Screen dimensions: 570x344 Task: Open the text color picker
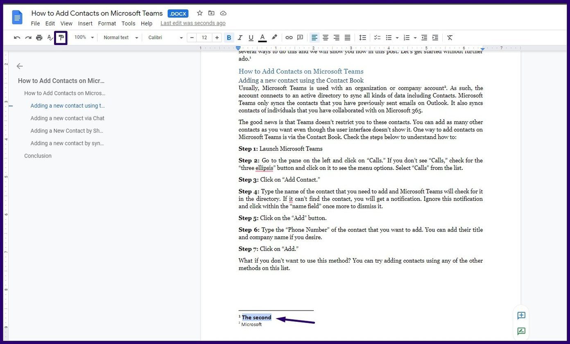pyautogui.click(x=262, y=38)
